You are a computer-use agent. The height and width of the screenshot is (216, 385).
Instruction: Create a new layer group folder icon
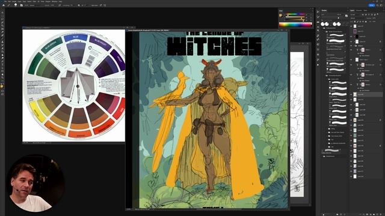tap(374, 215)
